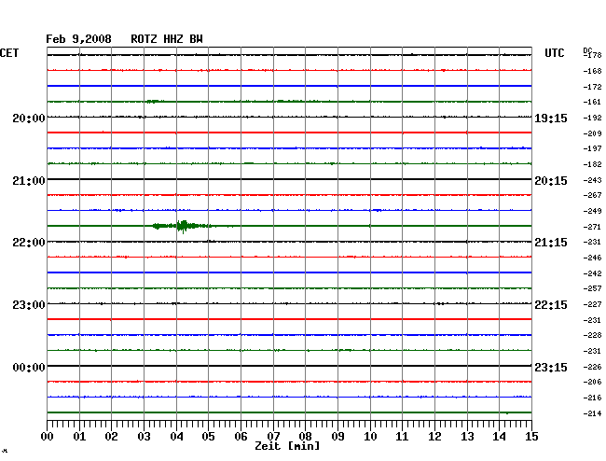Click the DC value '-249'

click(x=592, y=211)
